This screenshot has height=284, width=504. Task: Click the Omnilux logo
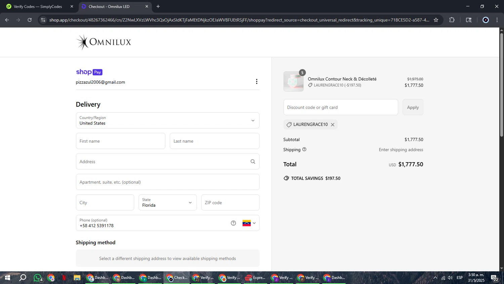(103, 42)
